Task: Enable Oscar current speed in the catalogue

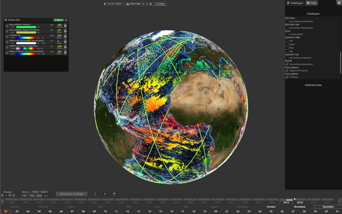Action: click(287, 34)
